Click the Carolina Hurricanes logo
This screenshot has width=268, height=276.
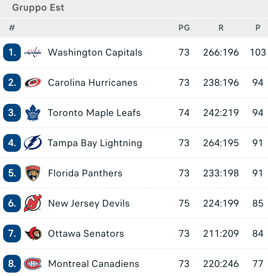point(33,83)
